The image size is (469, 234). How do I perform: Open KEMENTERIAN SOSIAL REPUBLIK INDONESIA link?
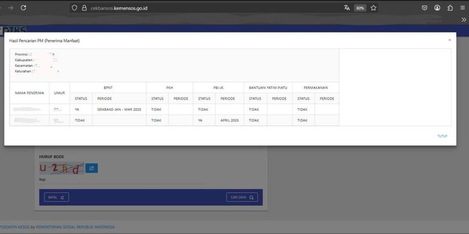coord(75,227)
